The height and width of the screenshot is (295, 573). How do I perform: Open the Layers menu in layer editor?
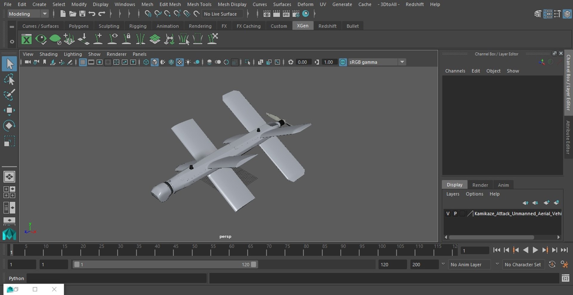tap(453, 194)
